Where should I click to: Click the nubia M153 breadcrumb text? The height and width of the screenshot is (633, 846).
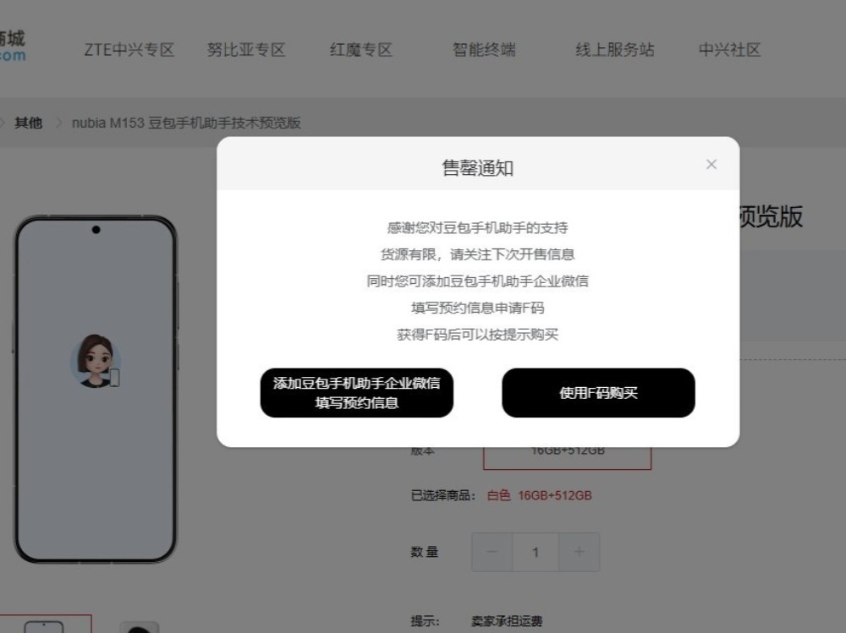pyautogui.click(x=186, y=123)
